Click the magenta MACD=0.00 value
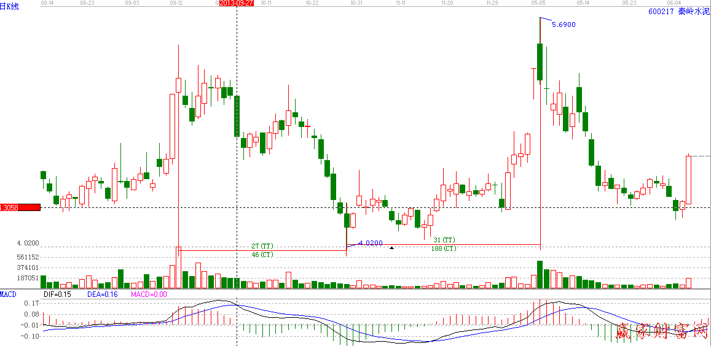The height and width of the screenshot is (346, 711). (x=149, y=294)
